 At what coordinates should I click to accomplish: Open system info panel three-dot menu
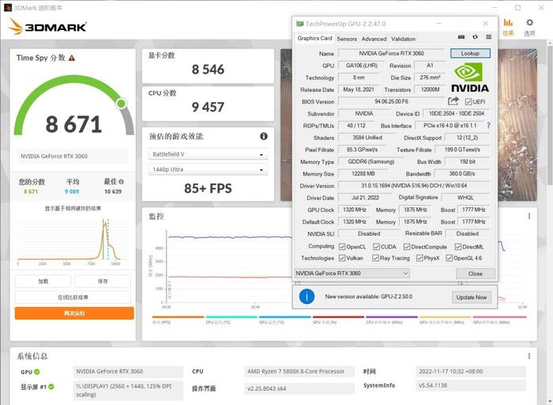[529, 356]
